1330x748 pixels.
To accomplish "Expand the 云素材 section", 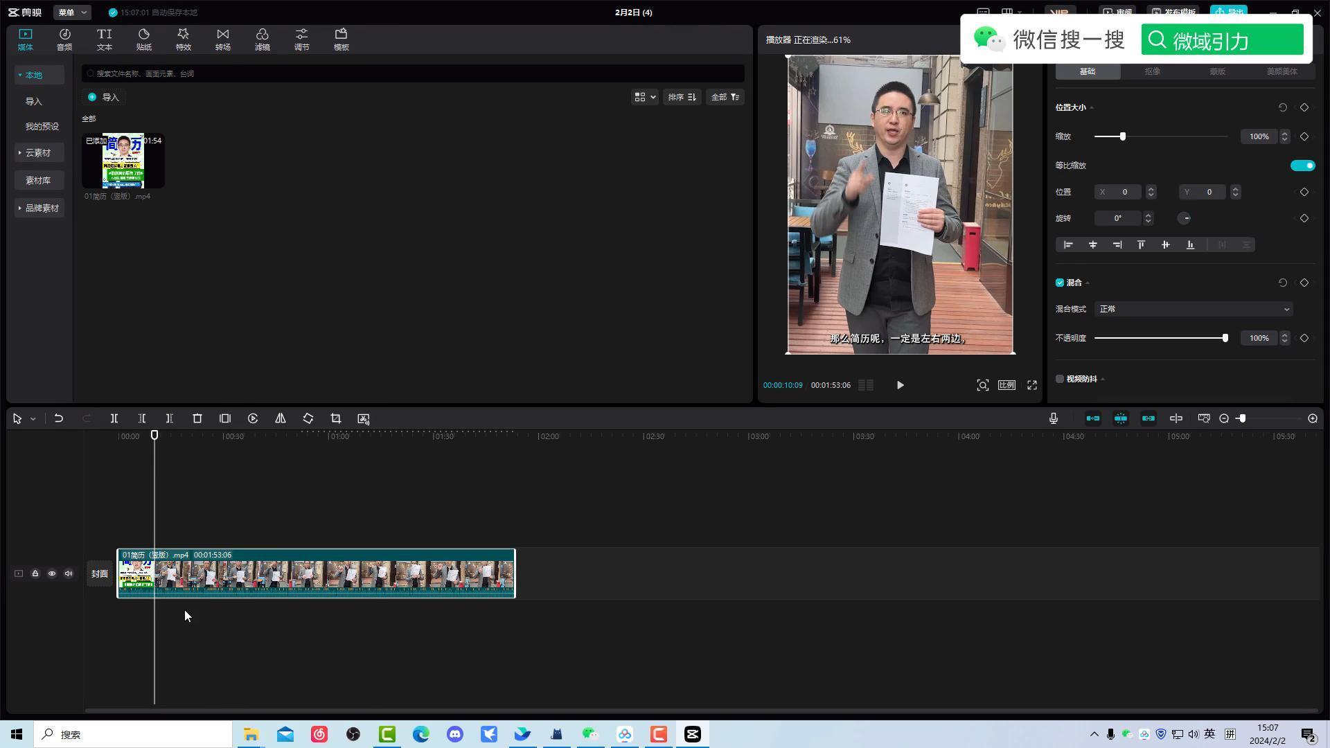I will pyautogui.click(x=39, y=152).
